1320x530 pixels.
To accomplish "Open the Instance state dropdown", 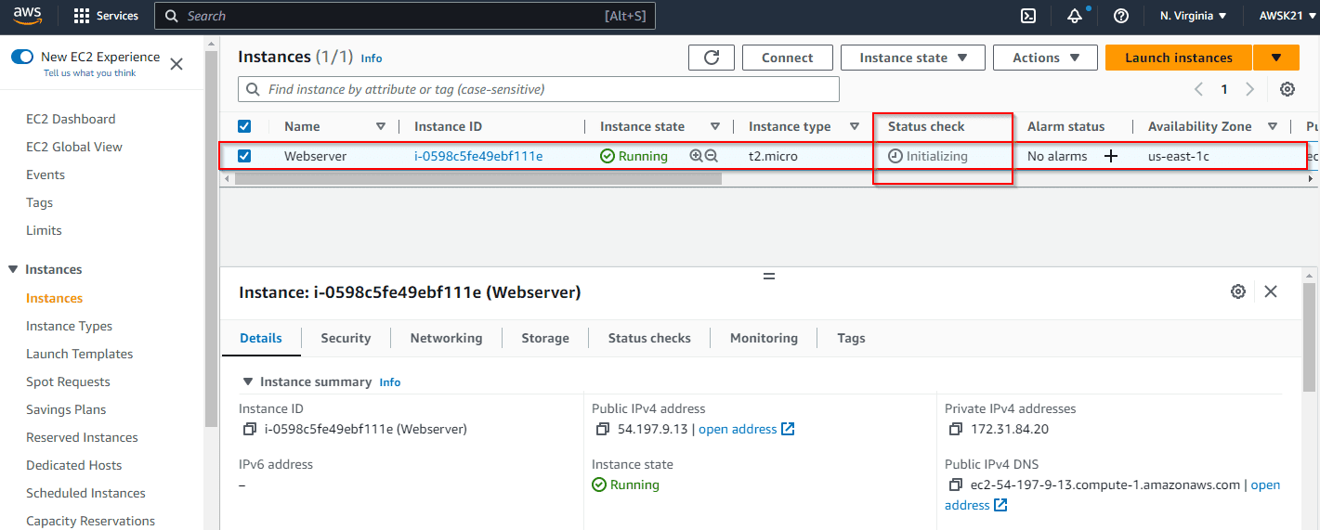I will tap(913, 58).
